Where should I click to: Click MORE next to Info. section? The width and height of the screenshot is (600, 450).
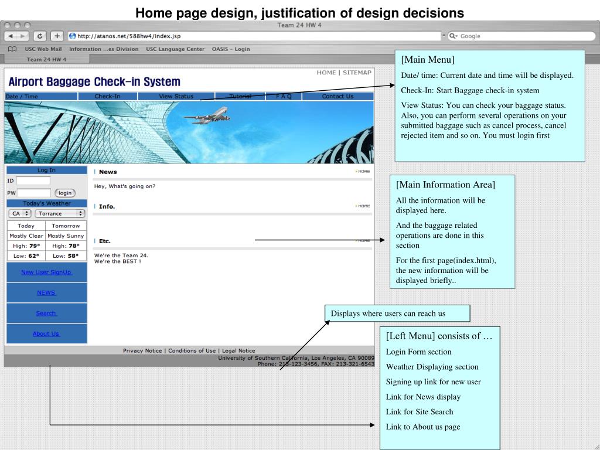tap(363, 206)
